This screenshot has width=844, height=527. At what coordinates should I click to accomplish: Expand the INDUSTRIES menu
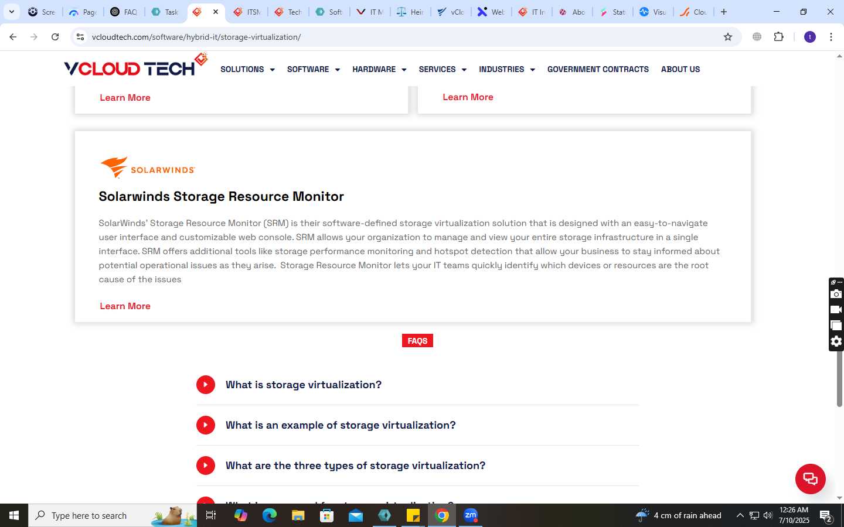tap(507, 69)
